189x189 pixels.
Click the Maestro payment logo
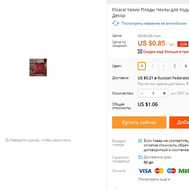click(x=171, y=171)
